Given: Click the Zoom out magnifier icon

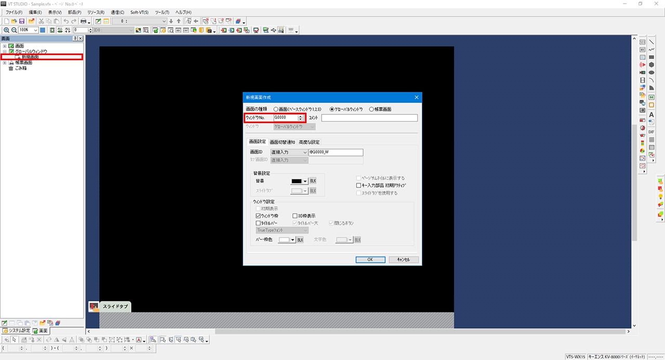Looking at the screenshot, I should pos(14,30).
